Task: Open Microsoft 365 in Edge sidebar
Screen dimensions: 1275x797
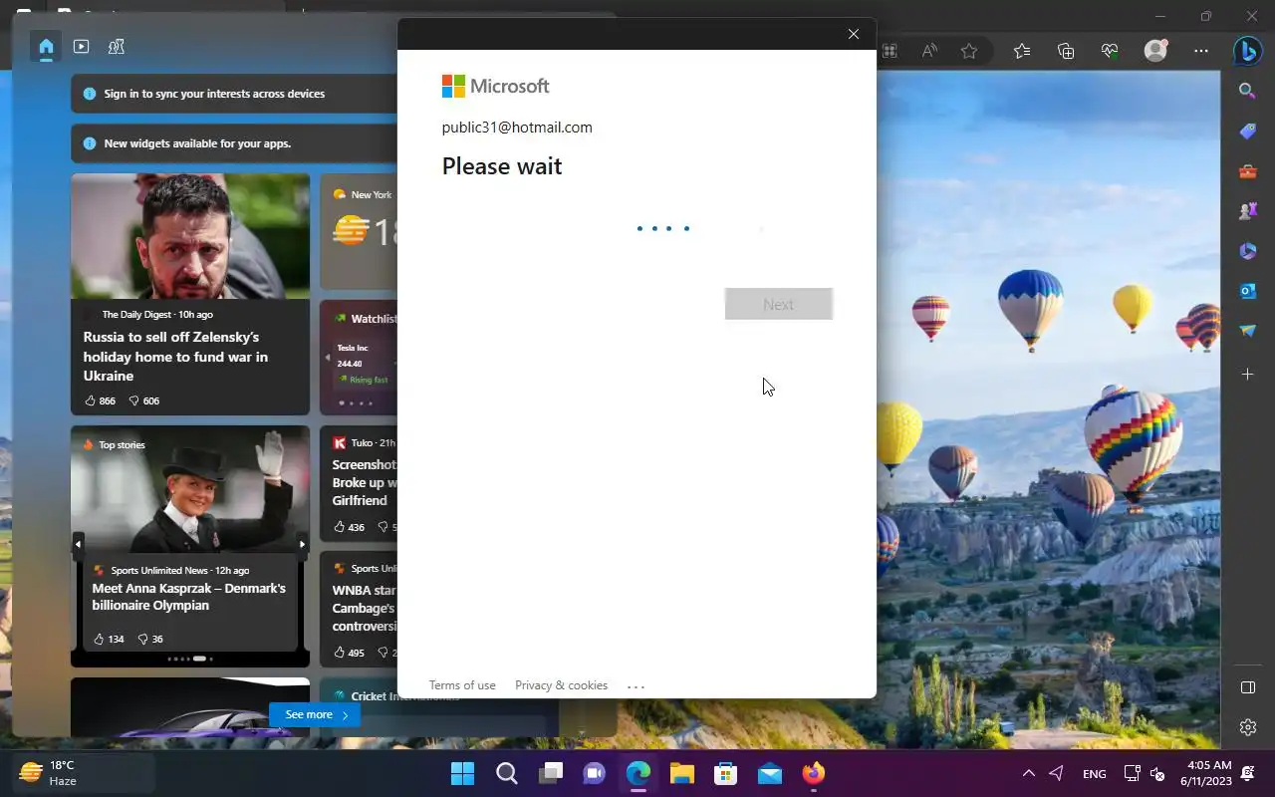Action: pos(1247,251)
